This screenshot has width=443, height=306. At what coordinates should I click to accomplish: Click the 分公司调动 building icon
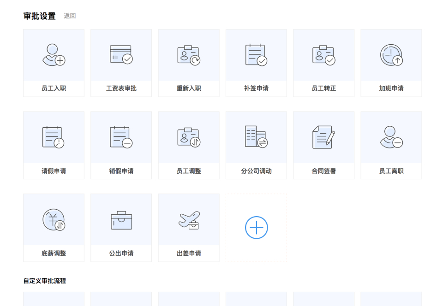[x=256, y=137]
